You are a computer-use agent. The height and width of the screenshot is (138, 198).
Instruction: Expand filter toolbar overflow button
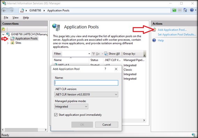[145, 54]
